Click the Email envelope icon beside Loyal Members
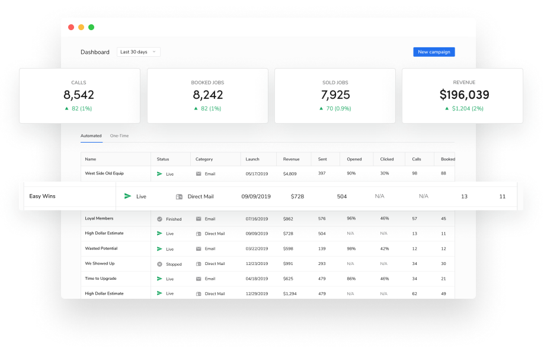The height and width of the screenshot is (352, 547). click(x=197, y=218)
